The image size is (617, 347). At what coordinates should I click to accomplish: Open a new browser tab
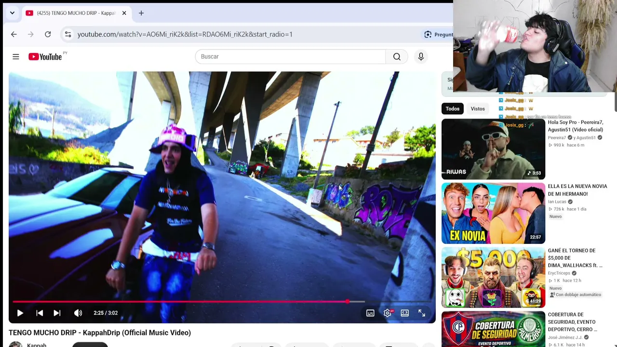[x=141, y=13]
